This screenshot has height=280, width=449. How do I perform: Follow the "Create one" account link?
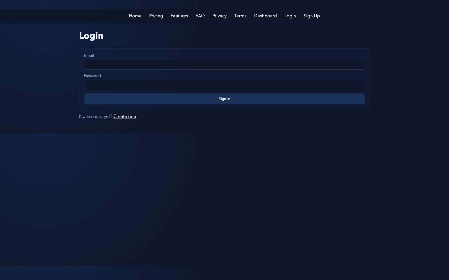124,116
